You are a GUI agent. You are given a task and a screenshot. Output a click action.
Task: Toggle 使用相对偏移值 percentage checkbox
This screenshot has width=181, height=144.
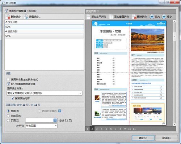tap(7, 11)
